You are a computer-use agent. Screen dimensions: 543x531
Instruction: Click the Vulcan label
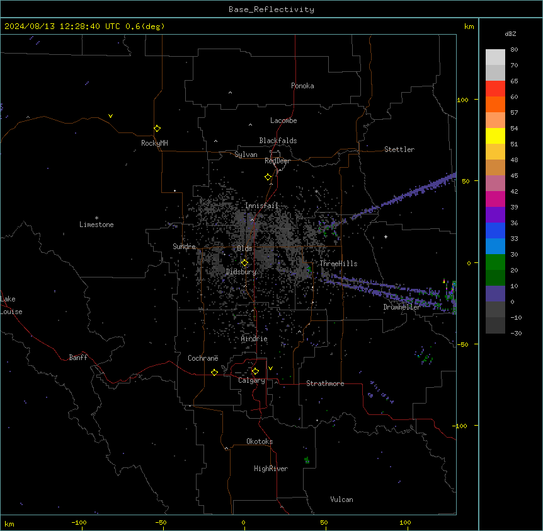coord(341,499)
